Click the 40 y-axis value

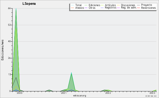tap(9, 41)
